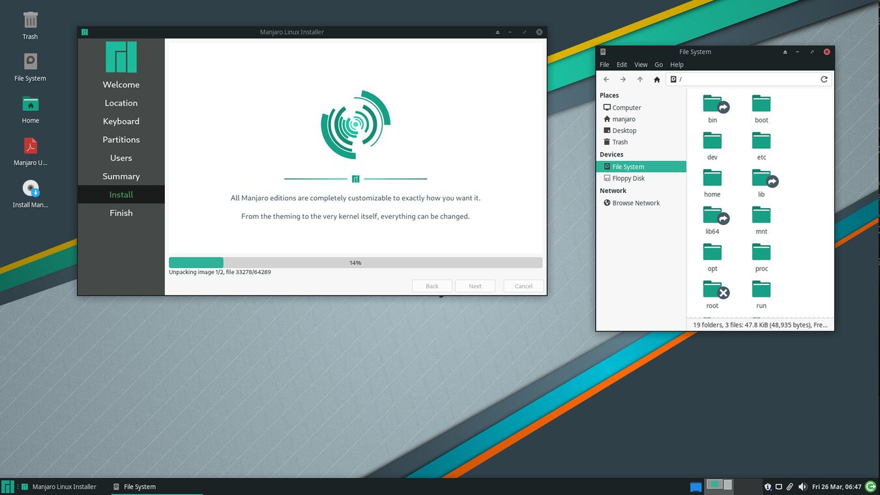Viewport: 880px width, 495px height.
Task: Go forward in File System window
Action: click(623, 80)
